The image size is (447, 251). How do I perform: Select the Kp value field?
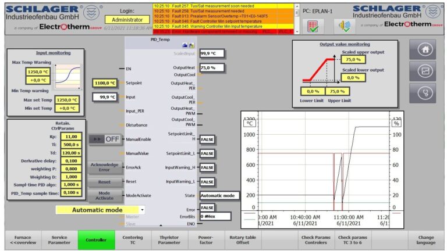pyautogui.click(x=71, y=137)
